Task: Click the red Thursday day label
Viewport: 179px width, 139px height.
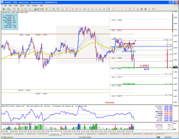Action: click(x=110, y=102)
